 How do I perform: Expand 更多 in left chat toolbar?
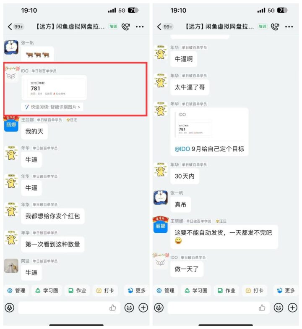137,291
